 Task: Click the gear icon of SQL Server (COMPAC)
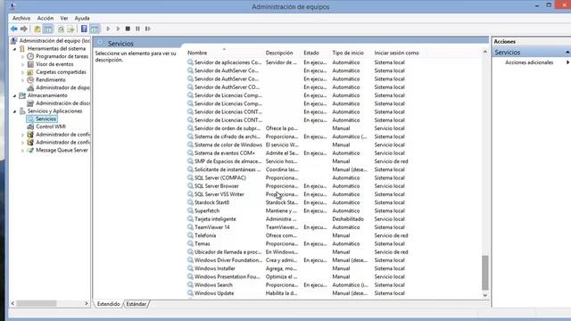click(190, 177)
